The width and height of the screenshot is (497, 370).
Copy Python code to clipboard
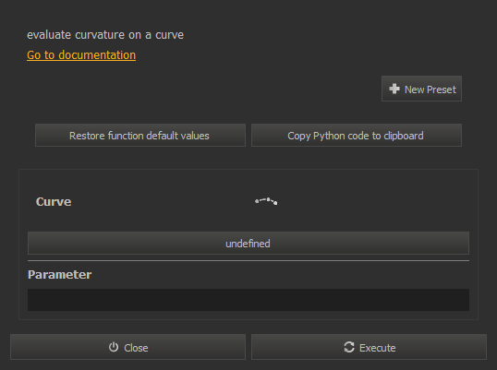(x=357, y=136)
